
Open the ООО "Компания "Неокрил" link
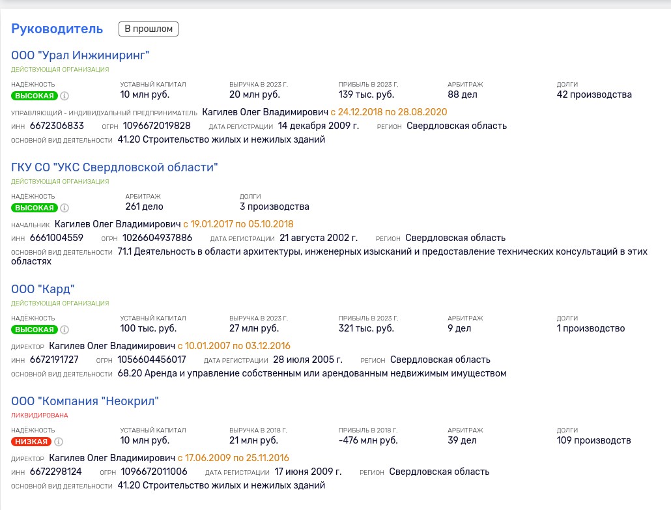click(x=85, y=401)
